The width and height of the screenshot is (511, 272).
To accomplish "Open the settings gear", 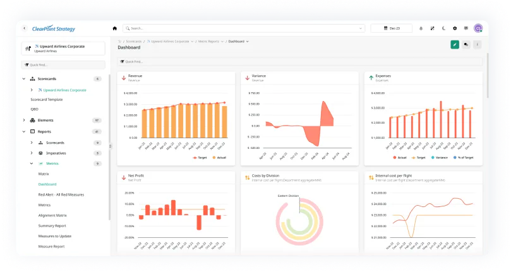I will (455, 28).
